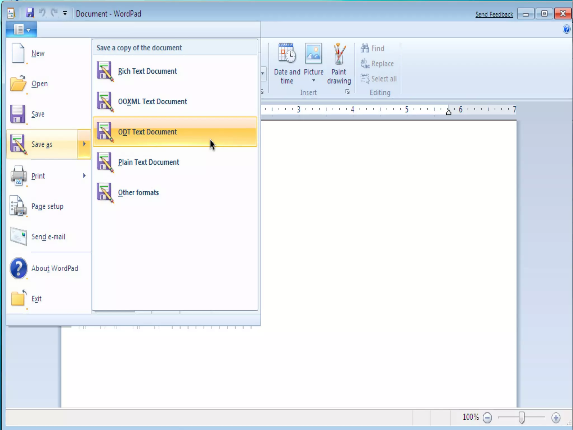
Task: Open the Picture dropdown arrow
Action: point(314,80)
